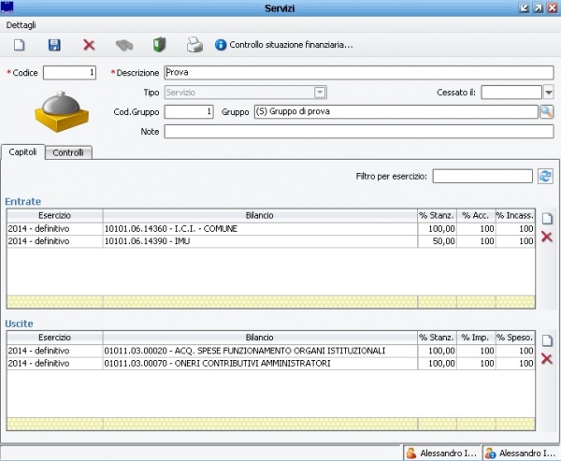Print using the printer toolbar icon

pyautogui.click(x=194, y=45)
